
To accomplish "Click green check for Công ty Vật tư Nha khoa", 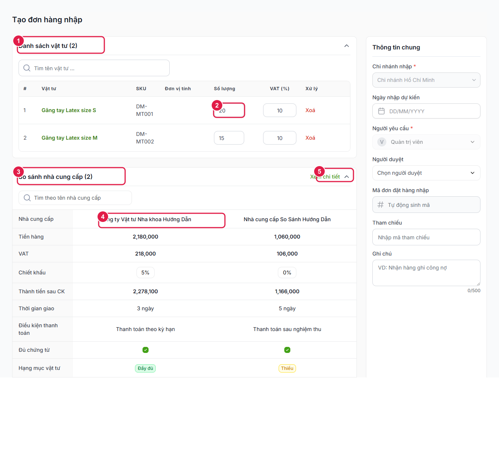I will pyautogui.click(x=146, y=350).
